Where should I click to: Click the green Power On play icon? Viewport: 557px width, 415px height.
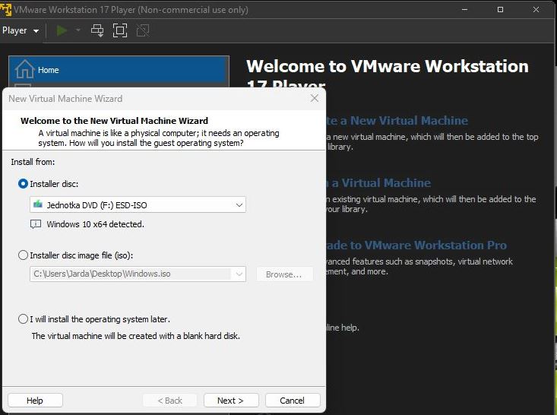(62, 30)
